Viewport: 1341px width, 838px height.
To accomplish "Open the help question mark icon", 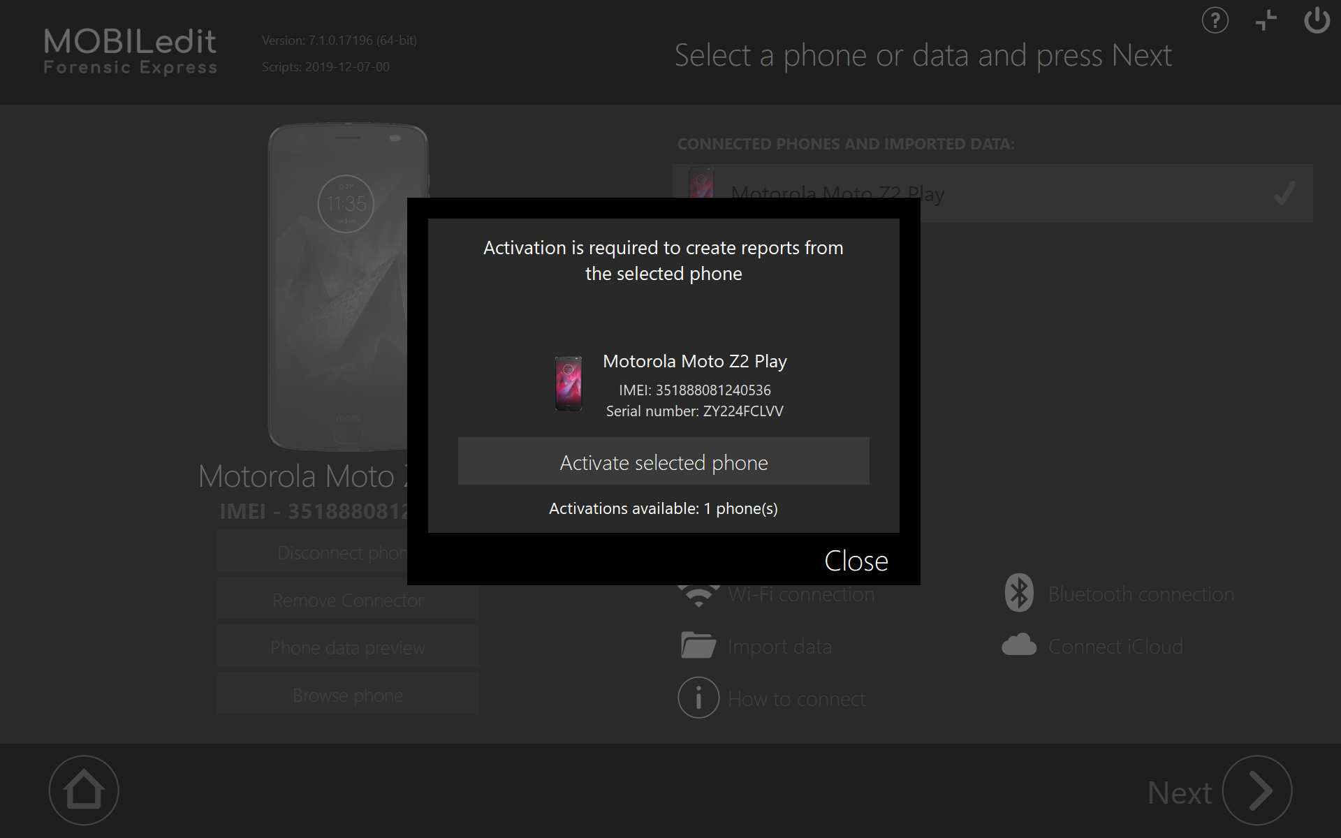I will pyautogui.click(x=1215, y=20).
